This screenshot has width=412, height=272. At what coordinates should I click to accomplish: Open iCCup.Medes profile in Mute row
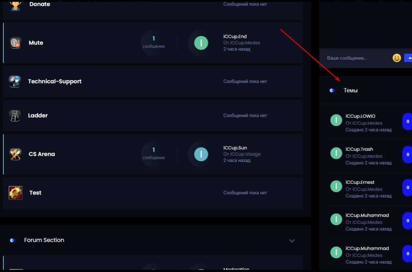245,43
